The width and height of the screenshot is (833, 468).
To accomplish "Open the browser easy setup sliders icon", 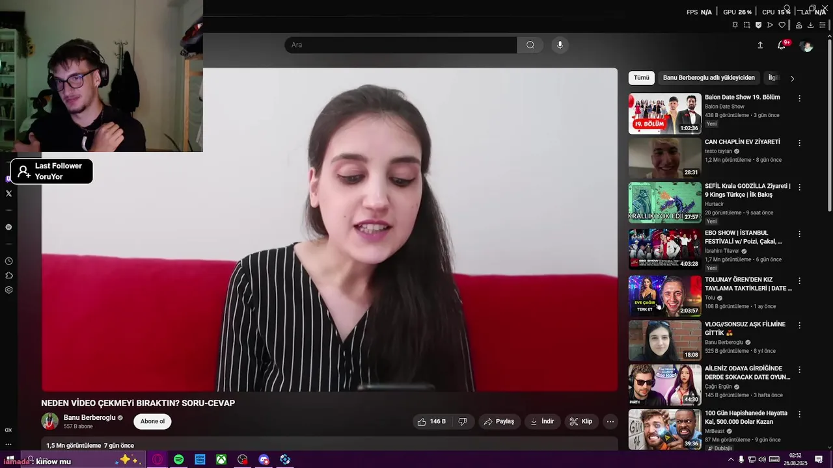I will [823, 25].
